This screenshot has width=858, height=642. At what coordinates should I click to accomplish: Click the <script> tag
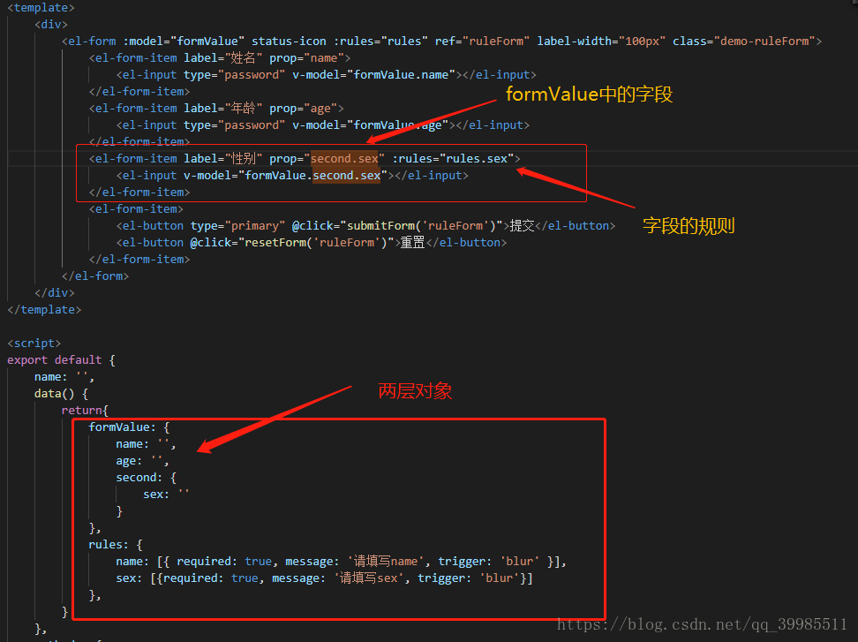34,344
